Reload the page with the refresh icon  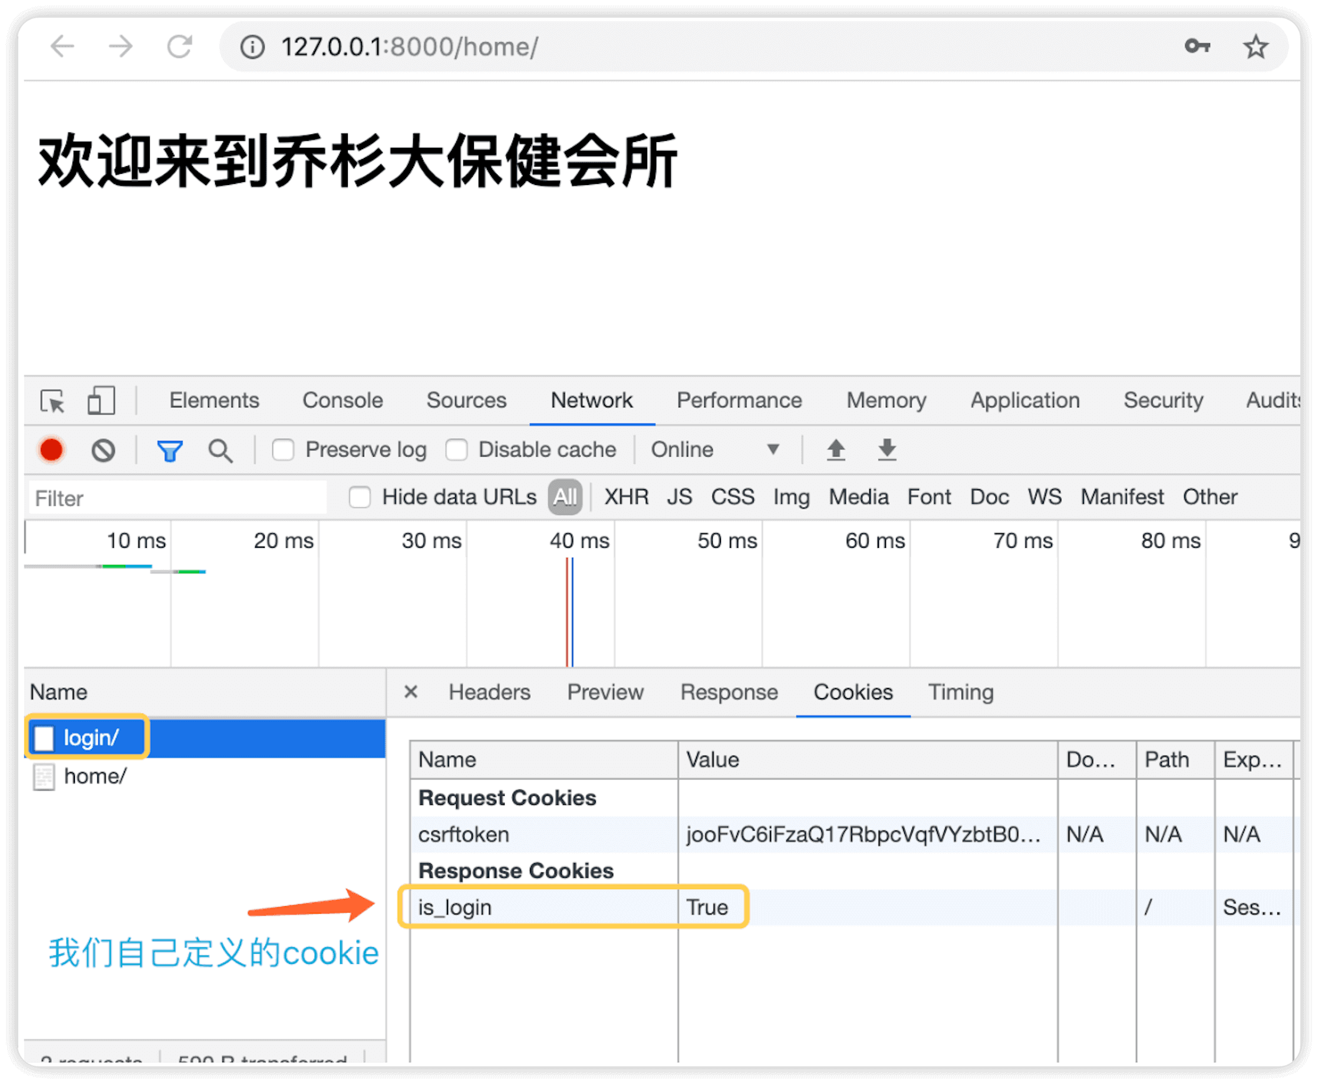click(x=180, y=46)
